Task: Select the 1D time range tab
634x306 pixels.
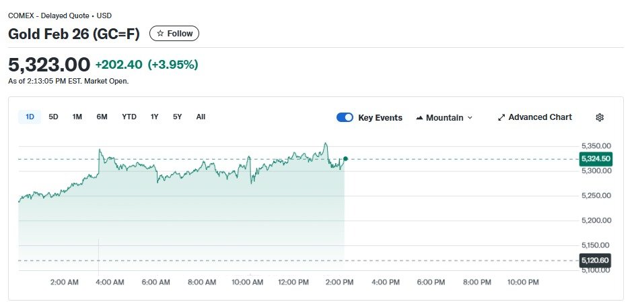Action: tap(30, 117)
